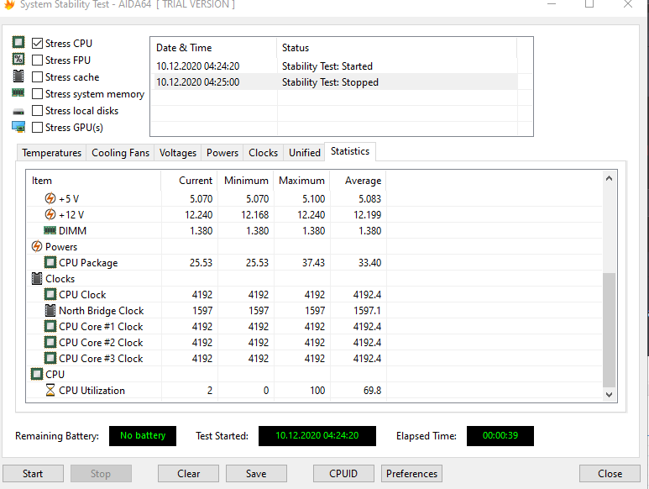Click the Stop button

point(101,474)
